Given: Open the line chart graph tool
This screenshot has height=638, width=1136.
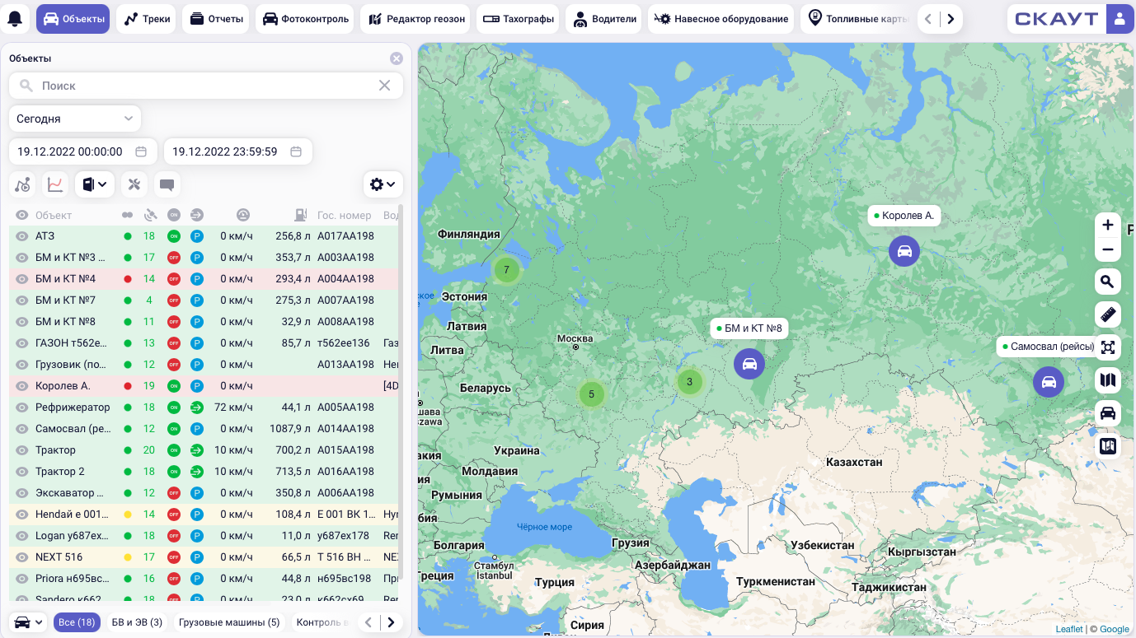Looking at the screenshot, I should tap(55, 184).
